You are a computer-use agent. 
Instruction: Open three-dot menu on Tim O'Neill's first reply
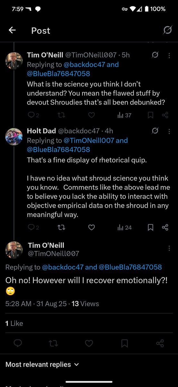pos(169,55)
